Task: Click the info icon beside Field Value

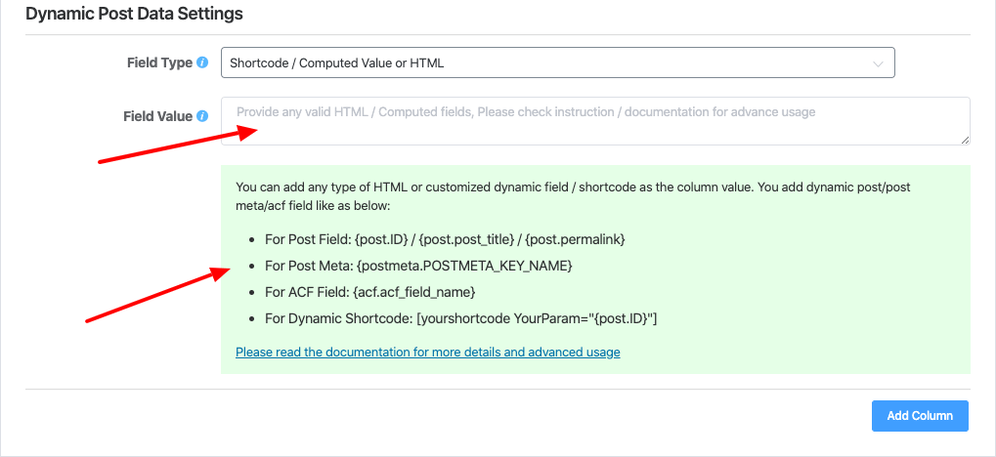Action: (x=202, y=116)
